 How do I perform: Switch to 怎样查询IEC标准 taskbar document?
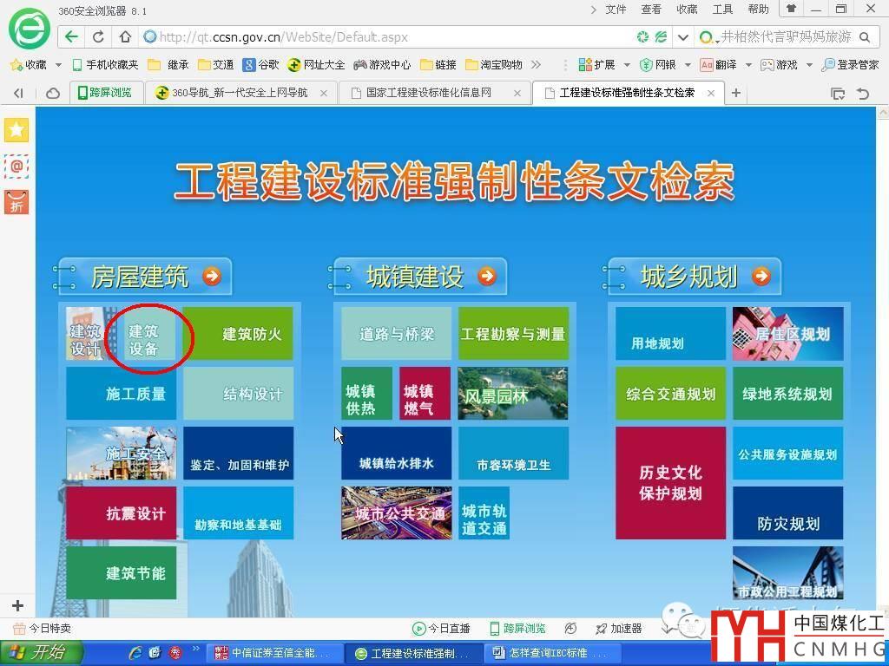click(x=551, y=654)
